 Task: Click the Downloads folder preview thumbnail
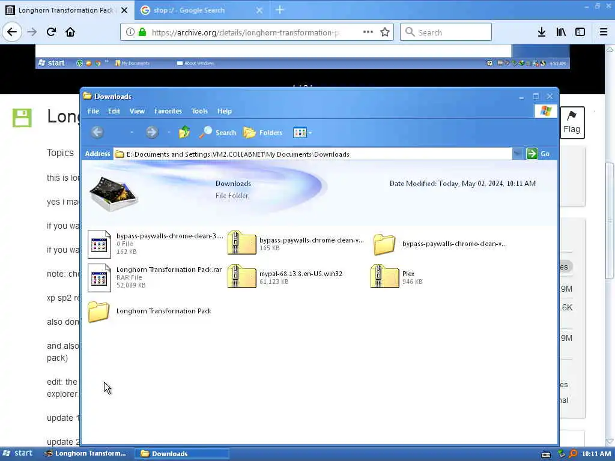113,194
